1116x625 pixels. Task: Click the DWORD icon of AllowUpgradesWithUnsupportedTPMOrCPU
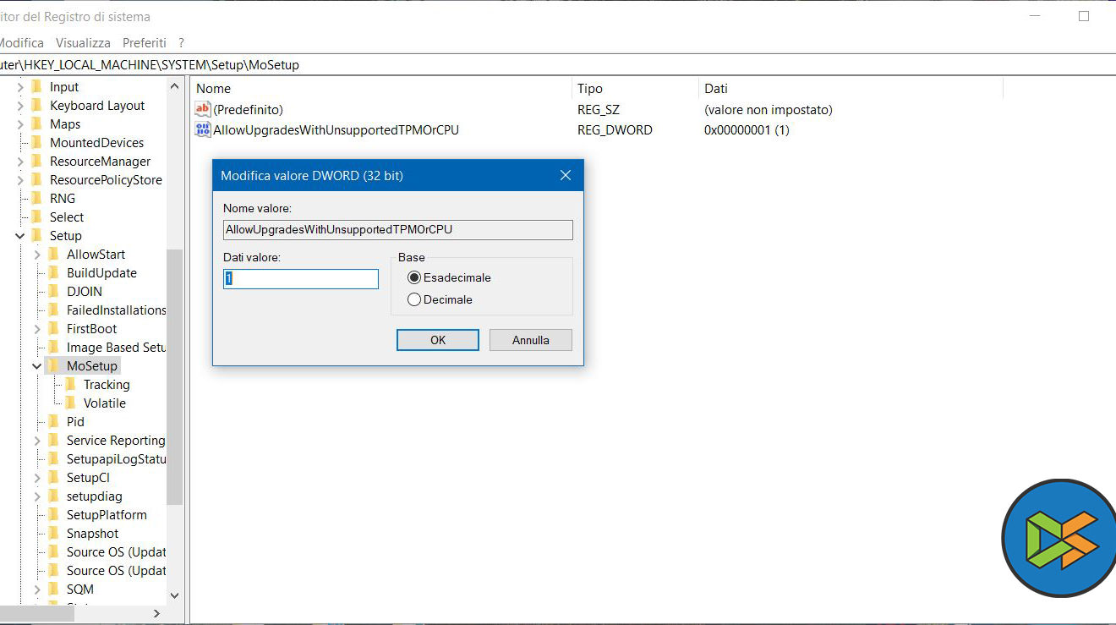203,129
